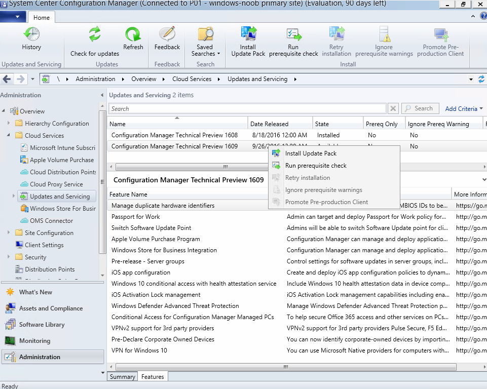
Task: Select OMS Connector node
Action: (x=47, y=220)
